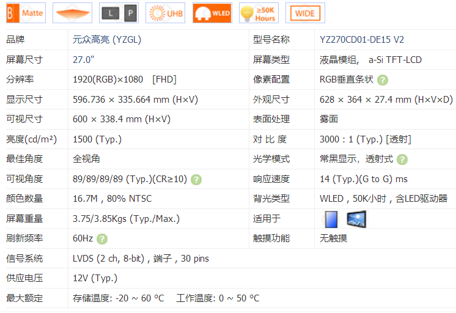The height and width of the screenshot is (313, 456).
Task: Click the 像素配置 label
Action: tap(271, 79)
